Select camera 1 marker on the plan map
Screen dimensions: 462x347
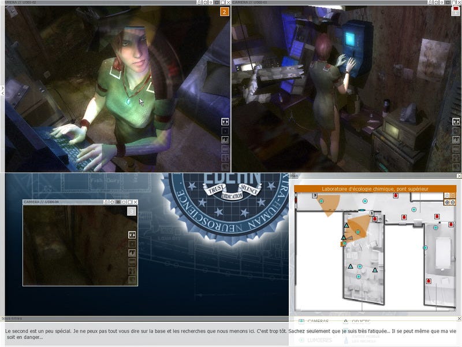[x=372, y=213]
